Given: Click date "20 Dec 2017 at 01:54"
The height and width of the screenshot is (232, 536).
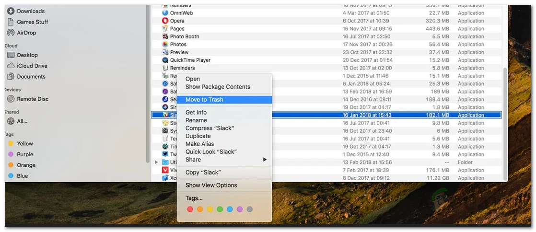Looking at the screenshot, I should coord(367,60).
